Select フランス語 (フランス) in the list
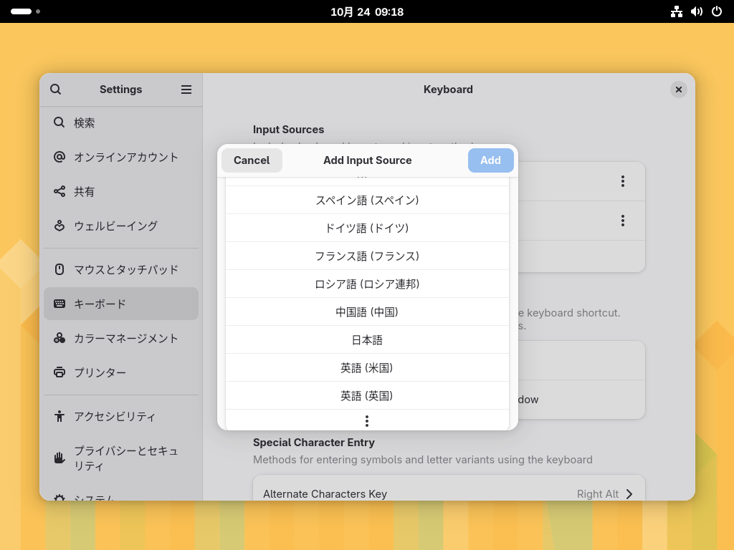Image resolution: width=734 pixels, height=550 pixels. tap(367, 256)
